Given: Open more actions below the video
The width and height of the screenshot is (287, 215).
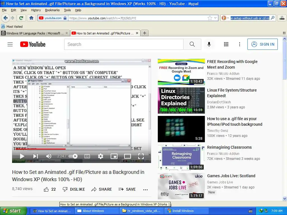Looking at the screenshot, I should click(x=145, y=190).
